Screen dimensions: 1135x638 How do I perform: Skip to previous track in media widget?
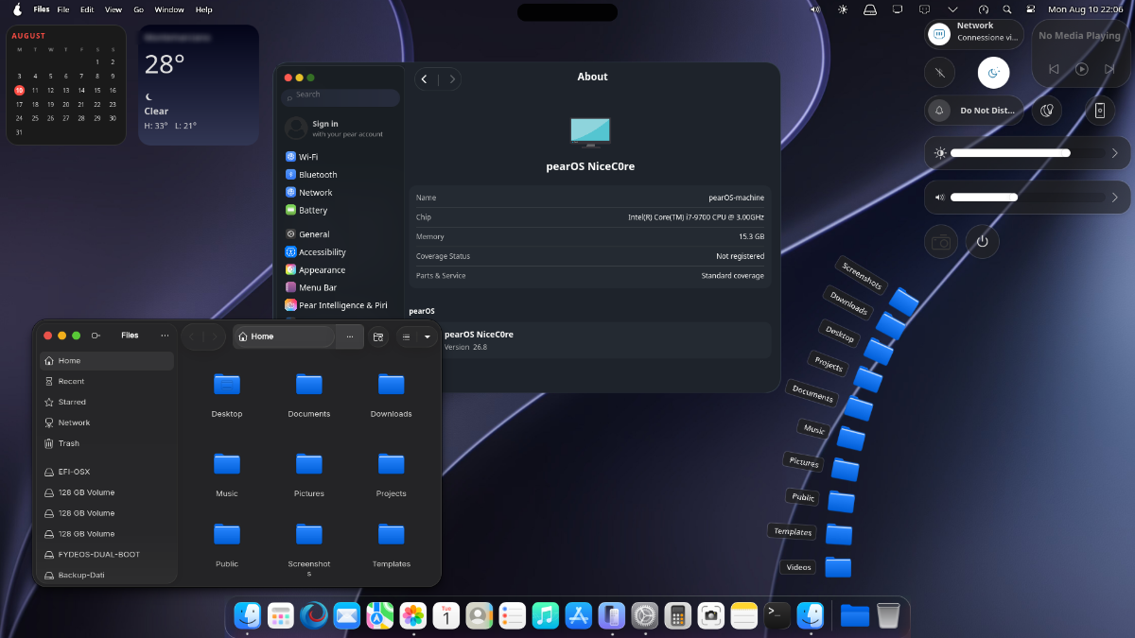pos(1054,69)
